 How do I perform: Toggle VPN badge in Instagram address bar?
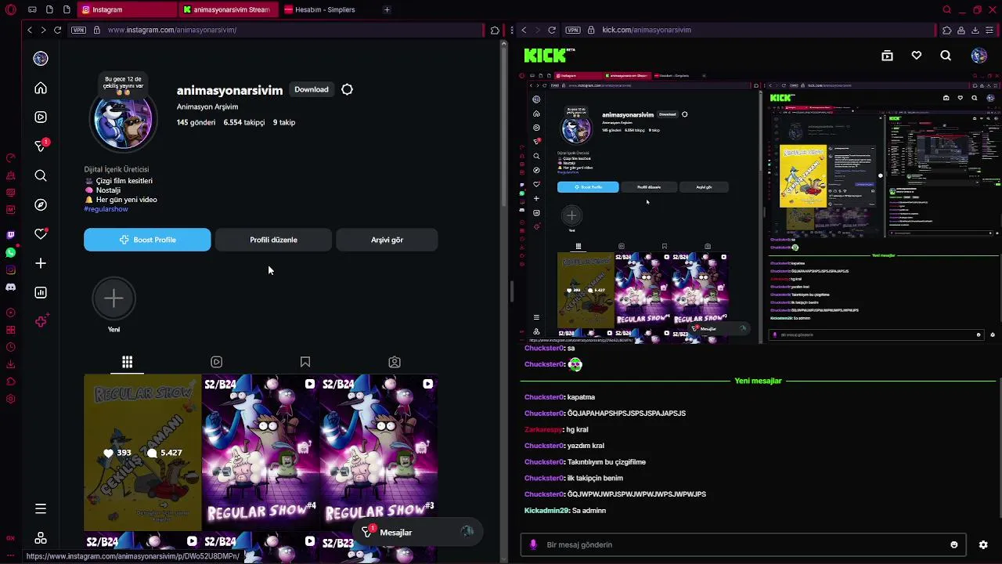click(x=78, y=30)
